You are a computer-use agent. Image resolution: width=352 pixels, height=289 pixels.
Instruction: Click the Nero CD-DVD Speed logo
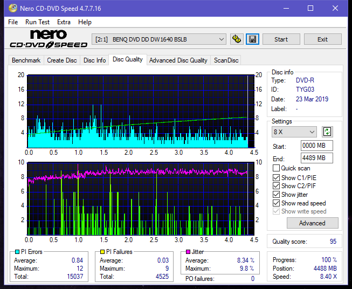coord(49,39)
